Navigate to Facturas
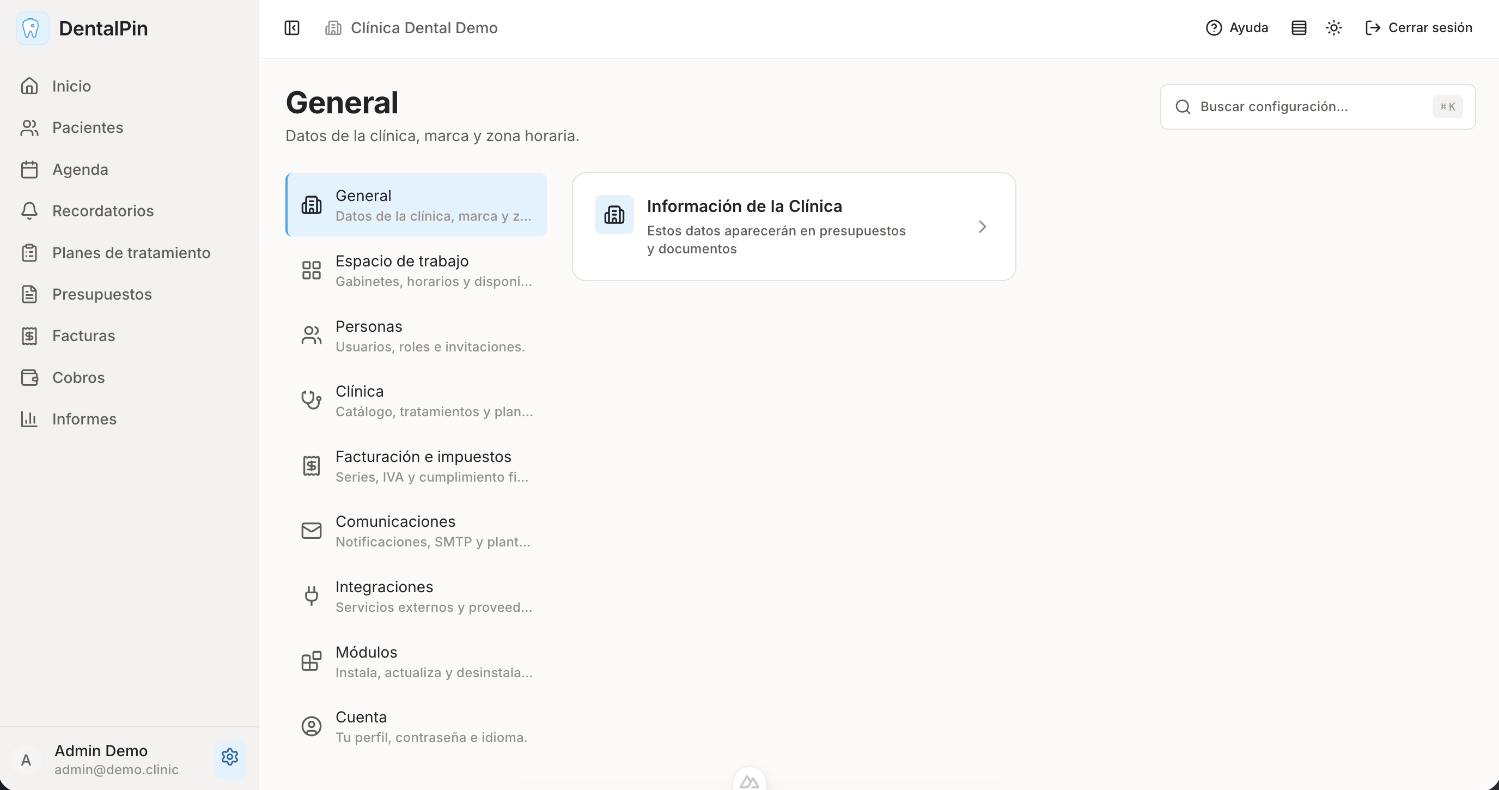Viewport: 1499px width, 790px height. click(129, 336)
